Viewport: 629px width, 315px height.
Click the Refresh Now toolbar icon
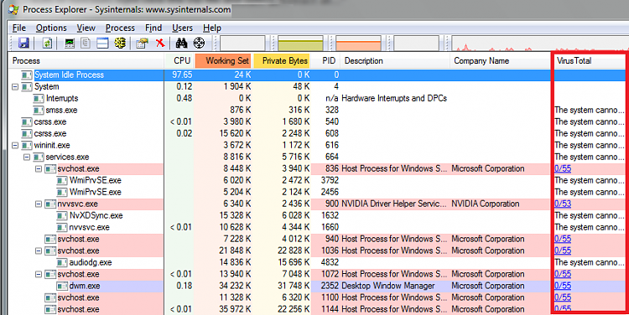(47, 43)
